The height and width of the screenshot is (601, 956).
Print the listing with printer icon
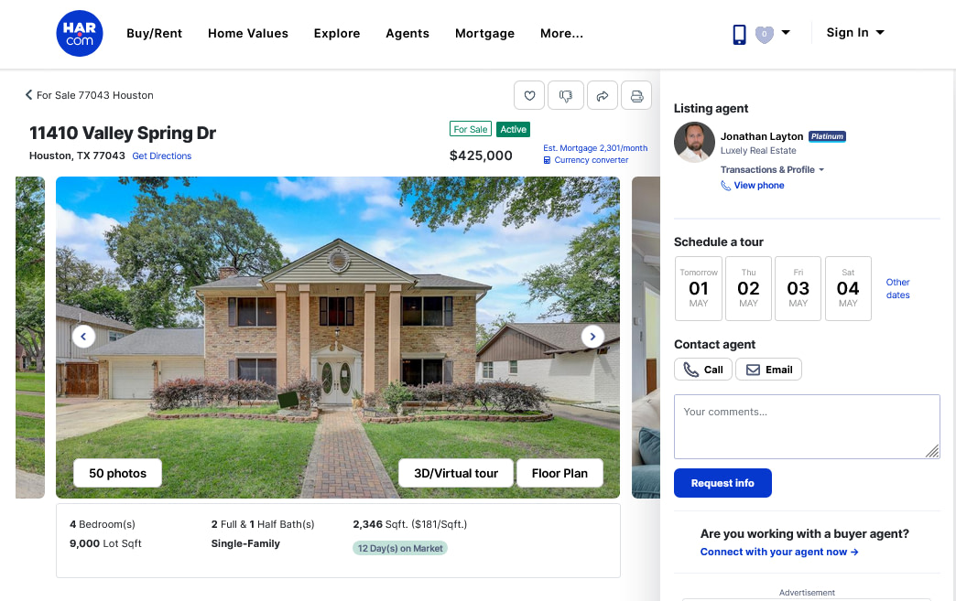636,96
